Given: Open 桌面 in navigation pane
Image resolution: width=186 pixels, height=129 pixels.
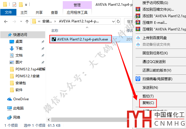Looking at the screenshot, I should [19, 42].
